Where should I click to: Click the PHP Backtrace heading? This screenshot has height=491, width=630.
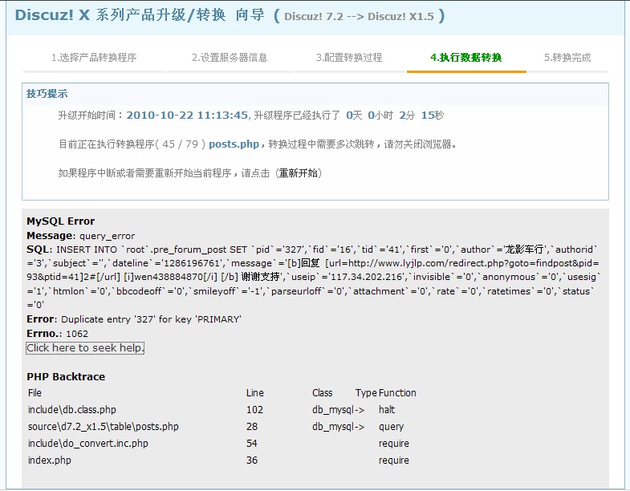coord(66,376)
